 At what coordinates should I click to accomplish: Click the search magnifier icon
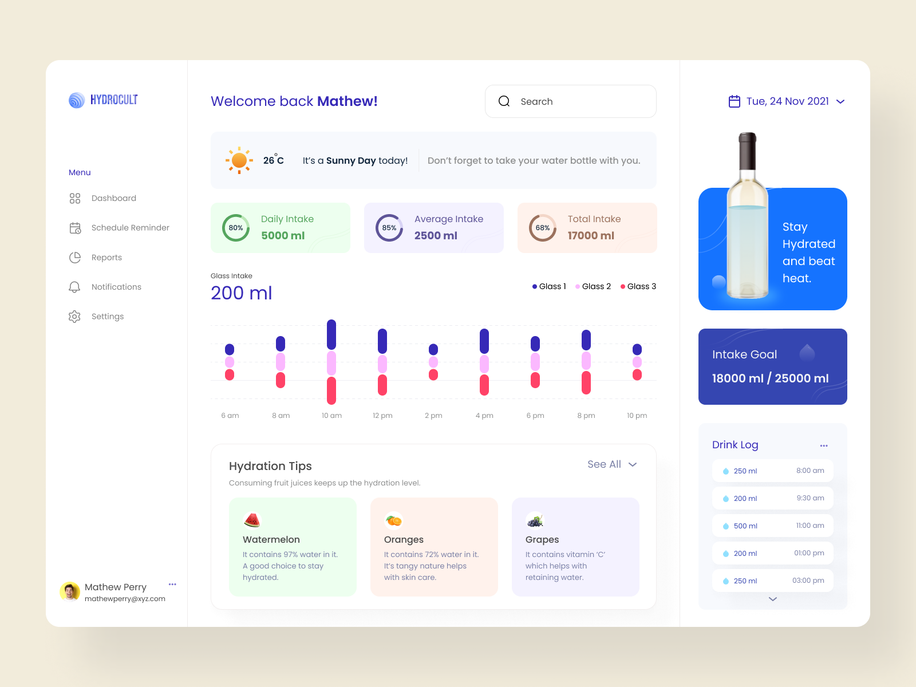tap(504, 101)
